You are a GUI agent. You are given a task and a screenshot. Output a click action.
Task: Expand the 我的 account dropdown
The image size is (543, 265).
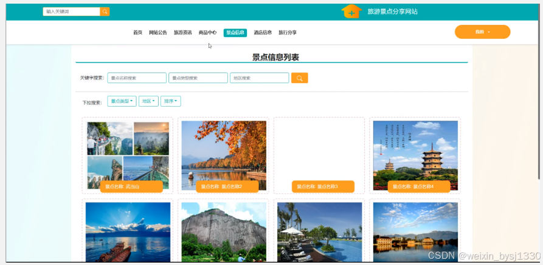pyautogui.click(x=482, y=32)
